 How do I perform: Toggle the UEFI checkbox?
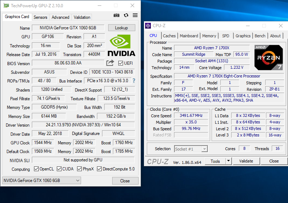point(121,63)
